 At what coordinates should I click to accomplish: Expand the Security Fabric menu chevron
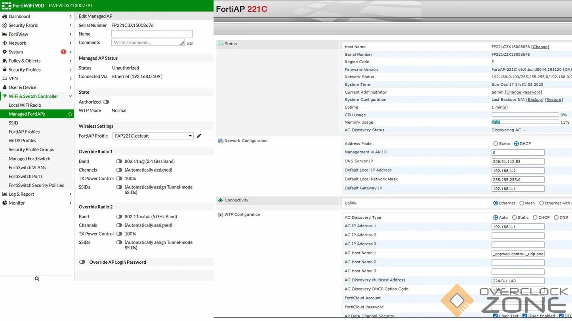(x=71, y=25)
